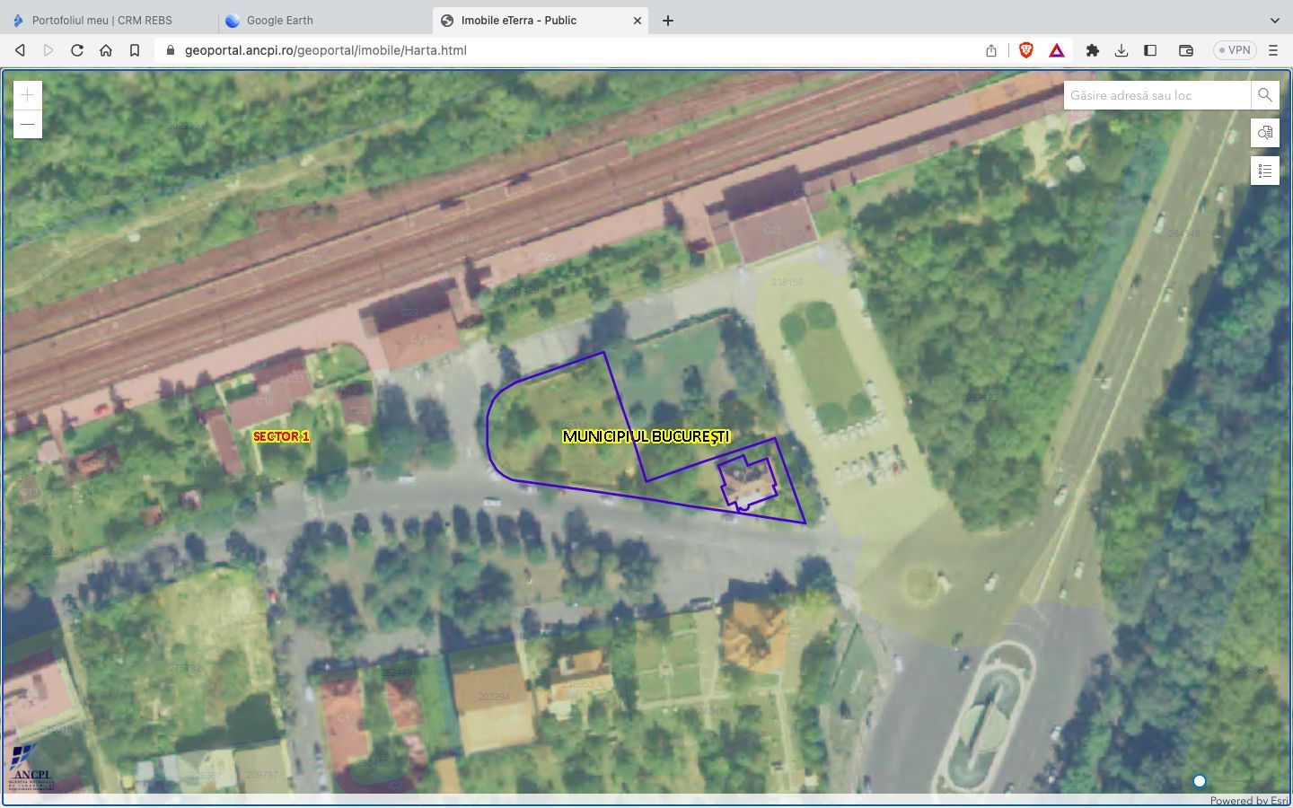
Task: Click the Găsire adresă sau loc field
Action: 1157,95
